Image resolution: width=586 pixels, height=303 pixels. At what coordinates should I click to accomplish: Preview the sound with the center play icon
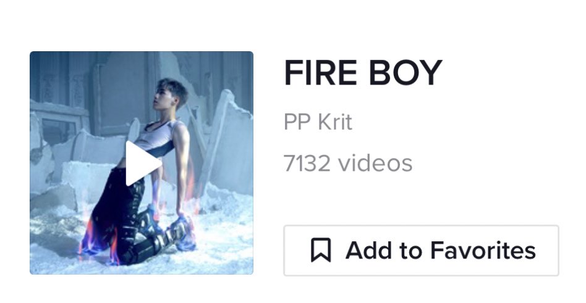(143, 164)
